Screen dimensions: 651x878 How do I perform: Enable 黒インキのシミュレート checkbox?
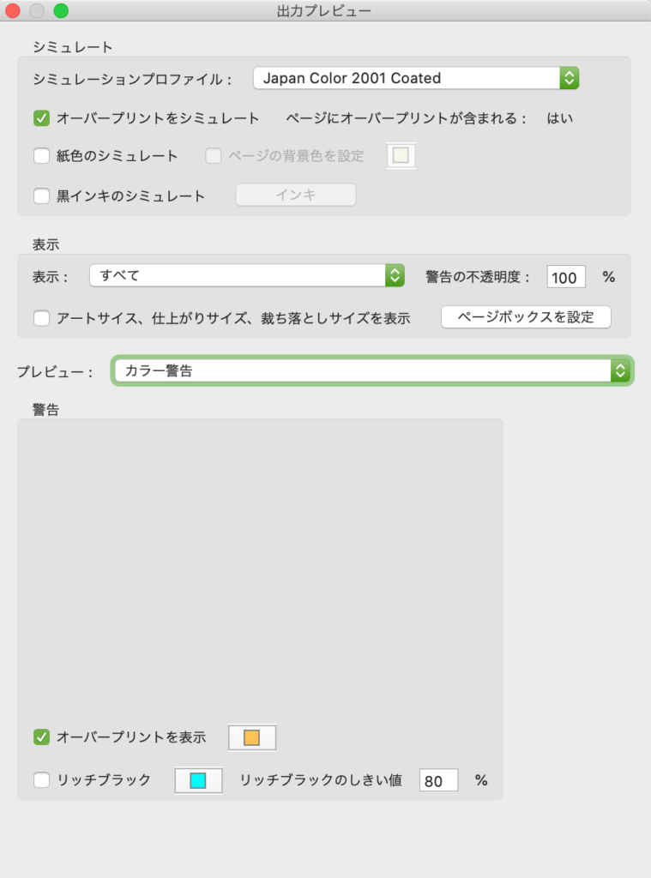point(41,195)
